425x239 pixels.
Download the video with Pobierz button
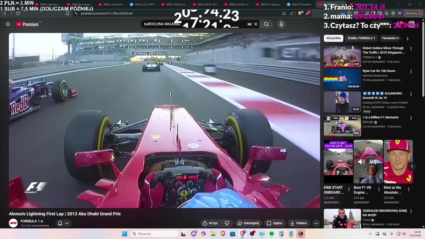(x=299, y=223)
